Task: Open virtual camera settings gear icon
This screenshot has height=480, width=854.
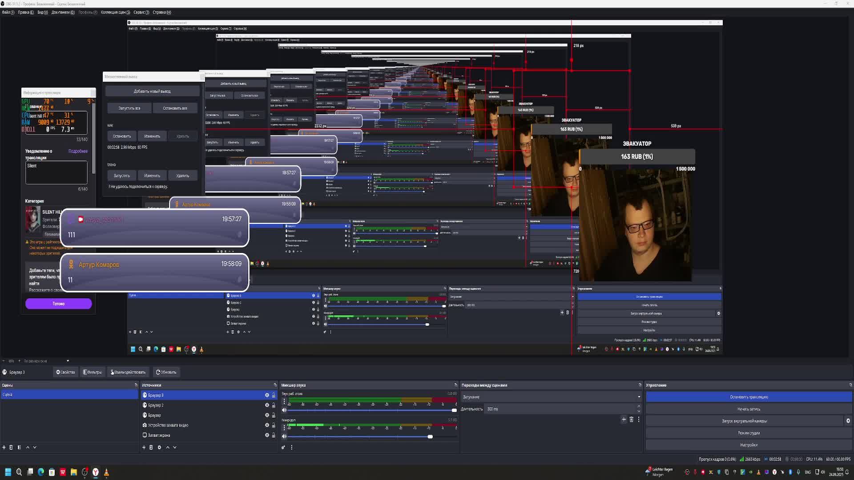Action: pos(848,421)
